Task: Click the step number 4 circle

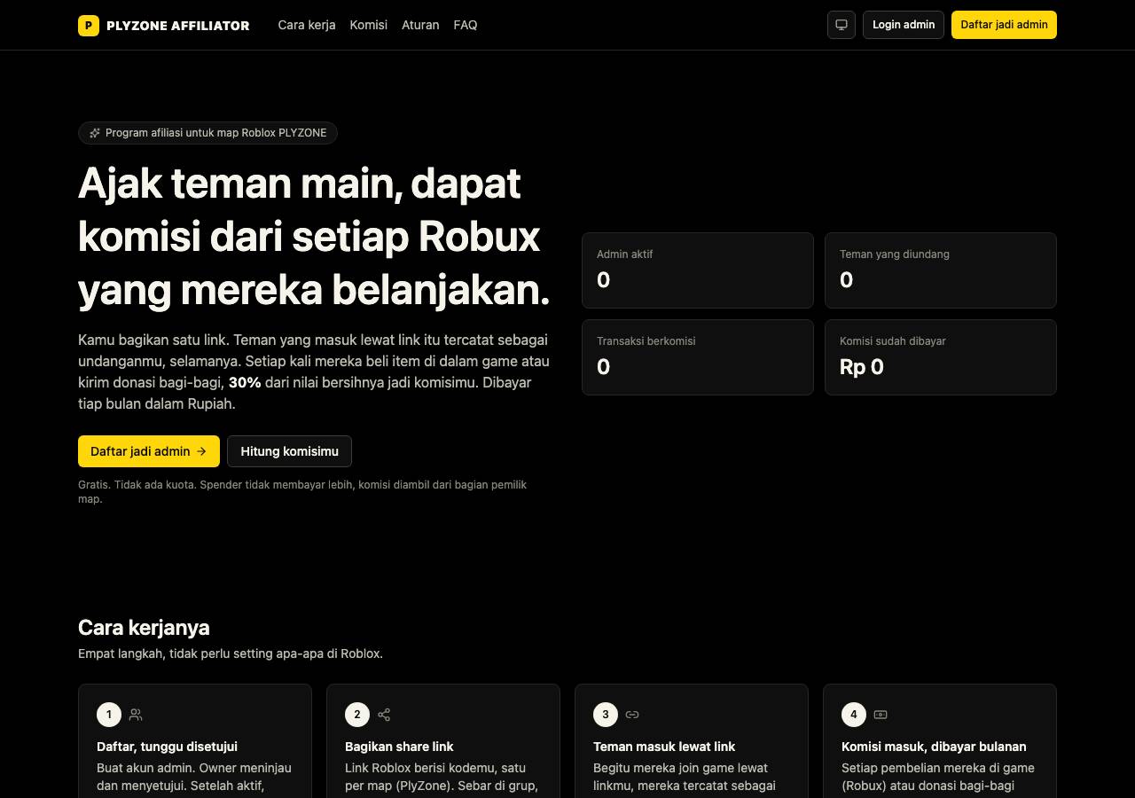Action: pyautogui.click(x=854, y=715)
